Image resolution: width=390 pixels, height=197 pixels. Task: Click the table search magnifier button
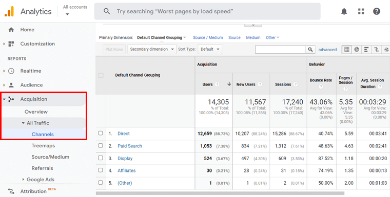coord(310,49)
